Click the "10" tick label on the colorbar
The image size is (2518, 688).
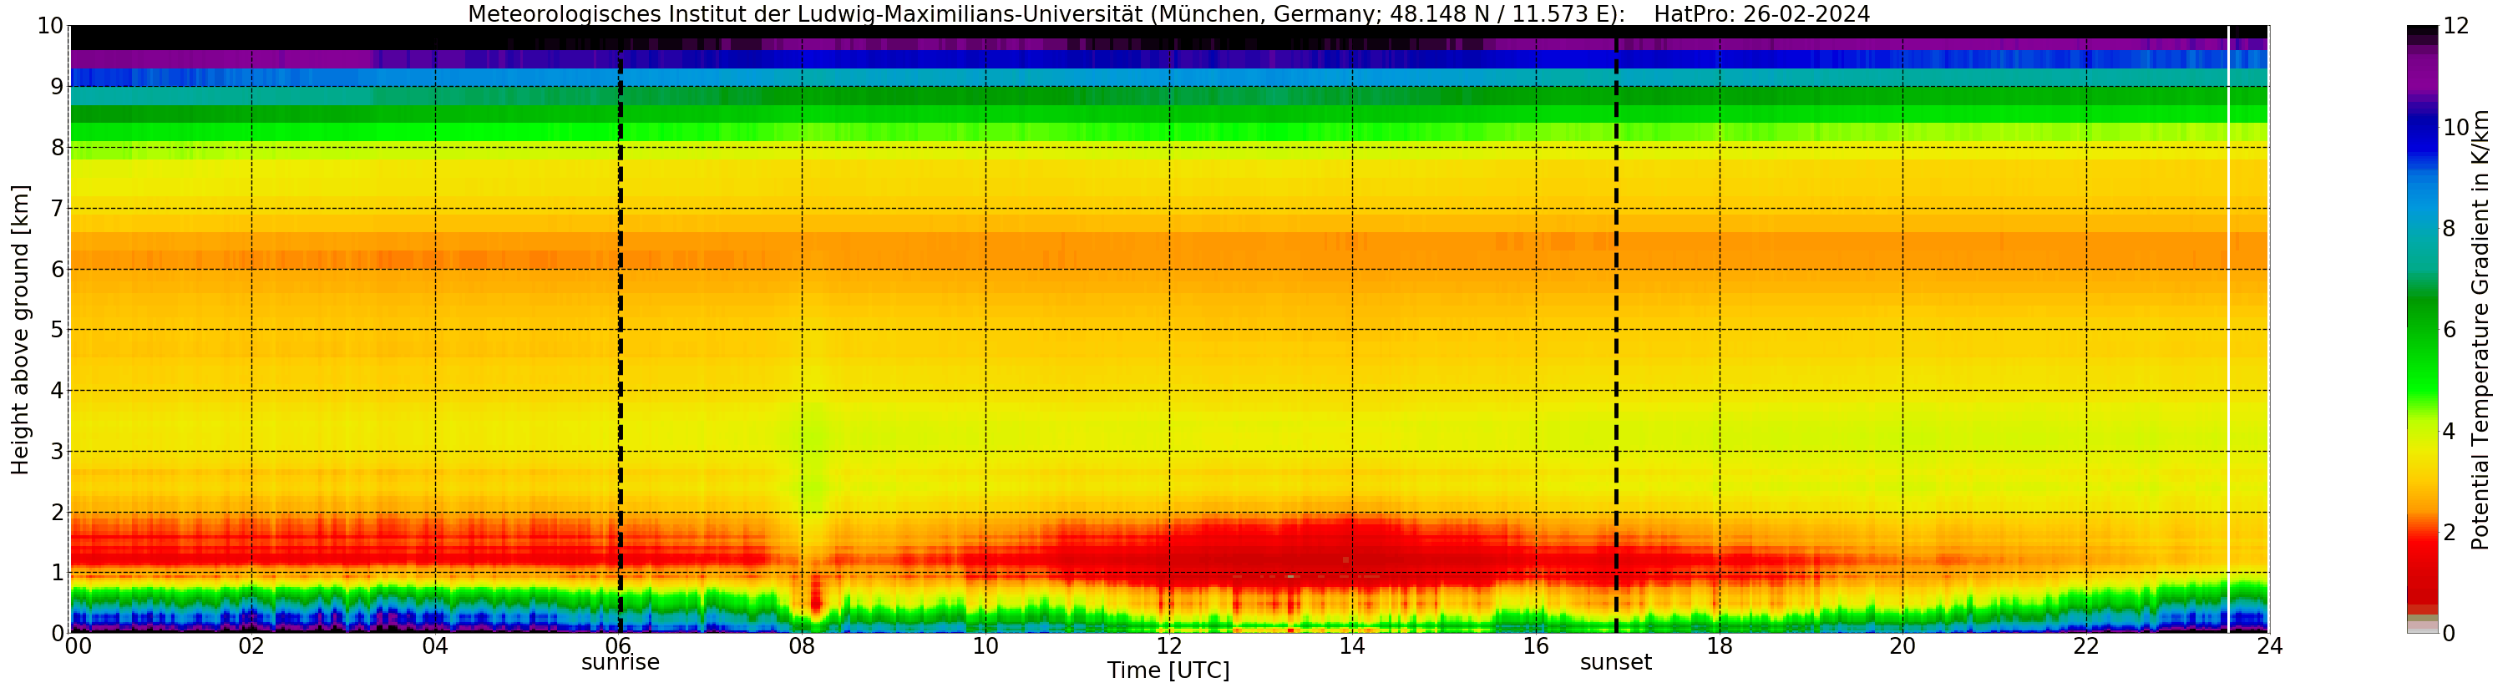point(2455,127)
